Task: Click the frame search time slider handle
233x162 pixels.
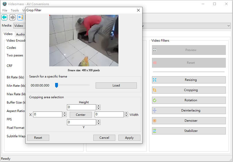Action: coord(56,85)
